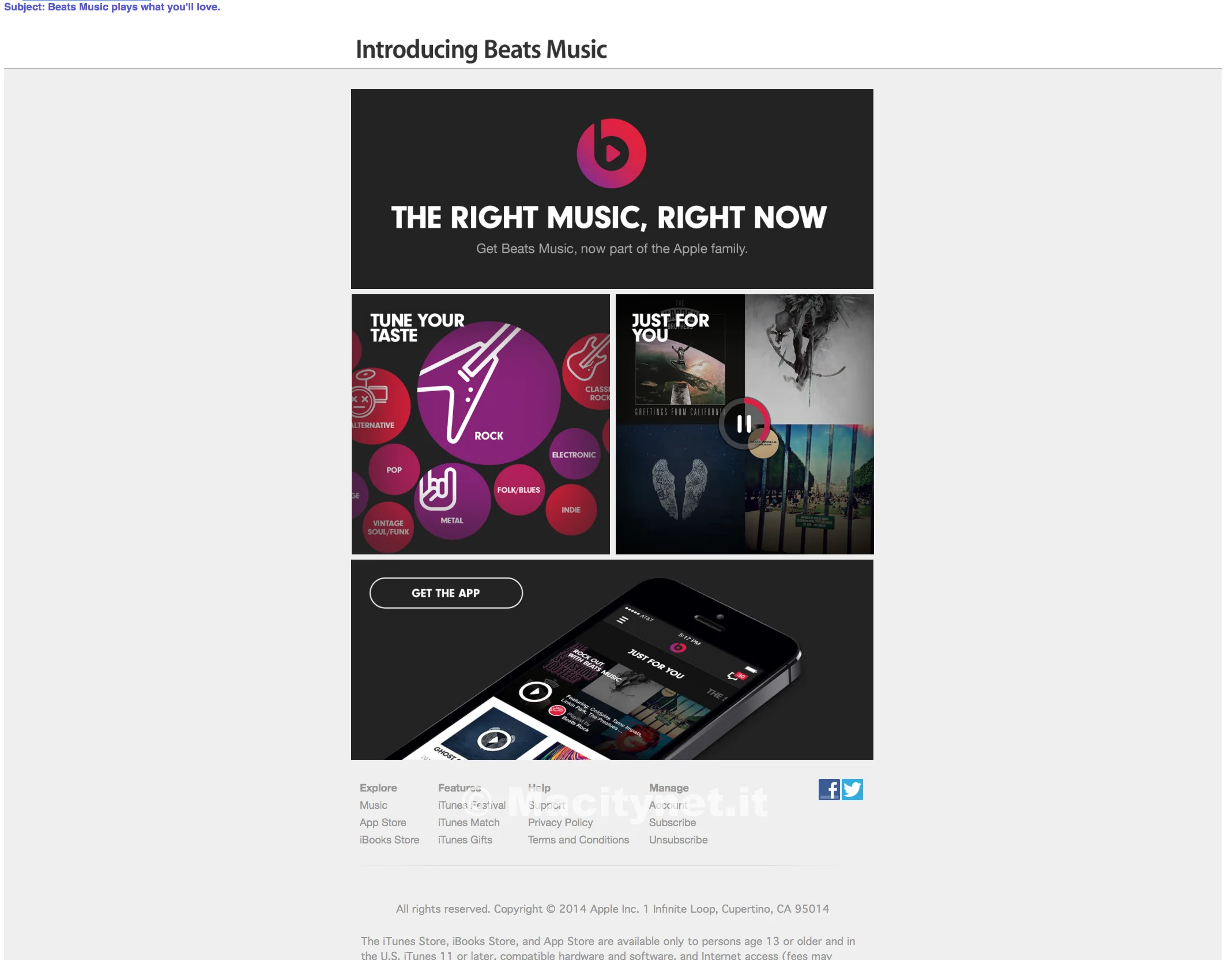Select the Pop genre bubble
This screenshot has height=960, width=1228.
pyautogui.click(x=394, y=470)
